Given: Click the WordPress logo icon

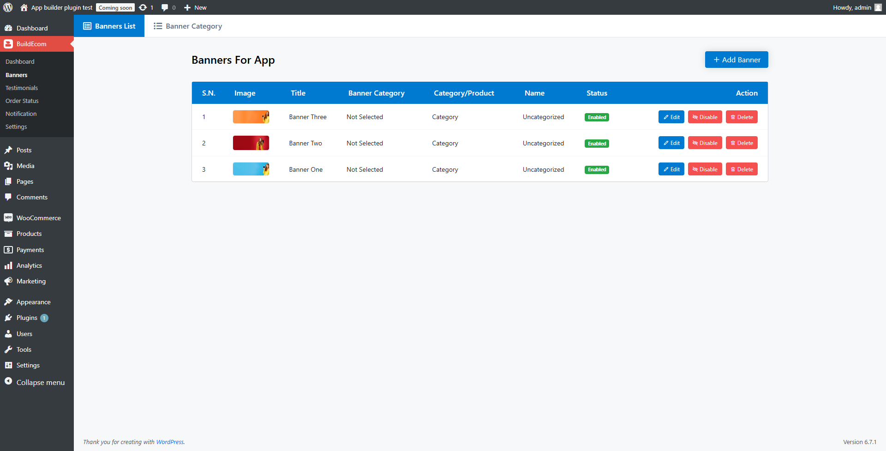Looking at the screenshot, I should pyautogui.click(x=8, y=7).
